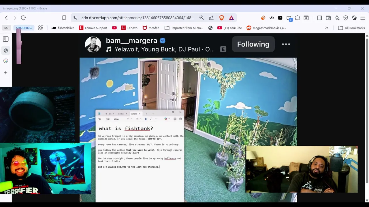Open bam__margera profile picture
Image resolution: width=369 pixels, height=207 pixels.
(93, 44)
